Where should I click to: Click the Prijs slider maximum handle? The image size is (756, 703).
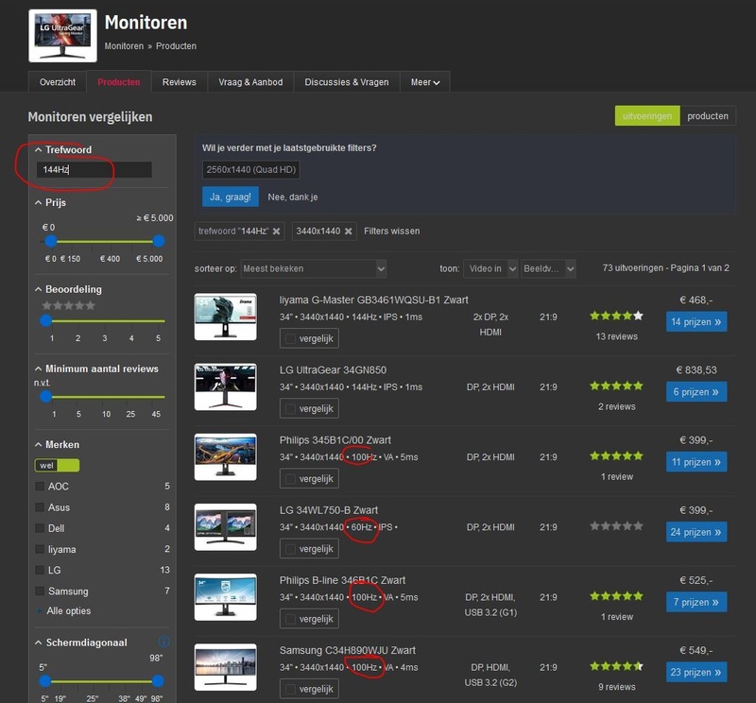(158, 241)
